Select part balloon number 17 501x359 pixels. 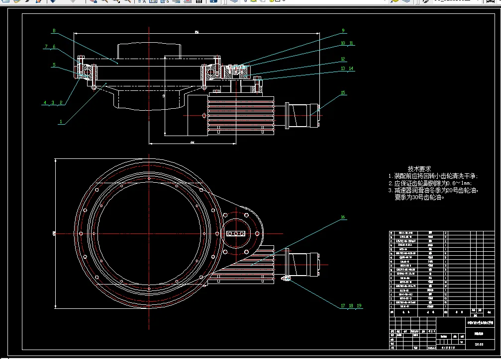(343, 306)
